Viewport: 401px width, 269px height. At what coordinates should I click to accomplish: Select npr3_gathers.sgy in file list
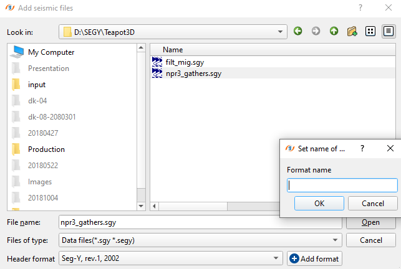pyautogui.click(x=193, y=73)
